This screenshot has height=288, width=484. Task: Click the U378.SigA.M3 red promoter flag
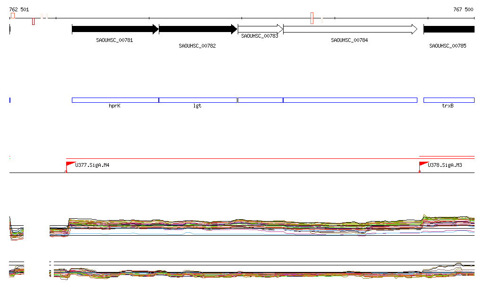[423, 164]
